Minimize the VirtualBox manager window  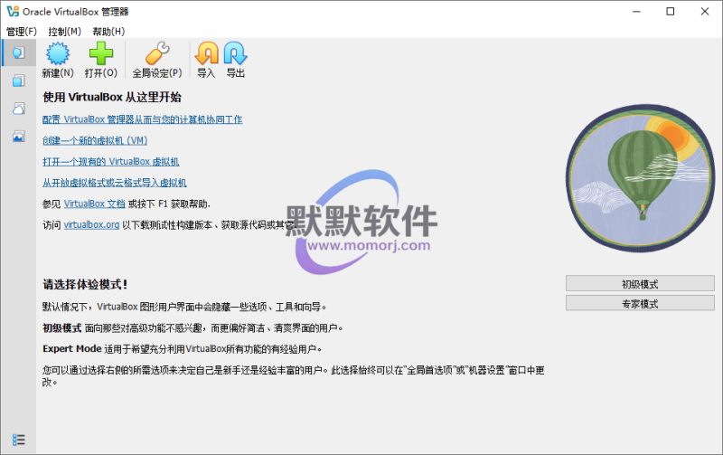tap(637, 12)
